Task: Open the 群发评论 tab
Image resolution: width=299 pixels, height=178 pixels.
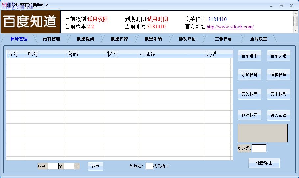Action: pyautogui.click(x=187, y=39)
